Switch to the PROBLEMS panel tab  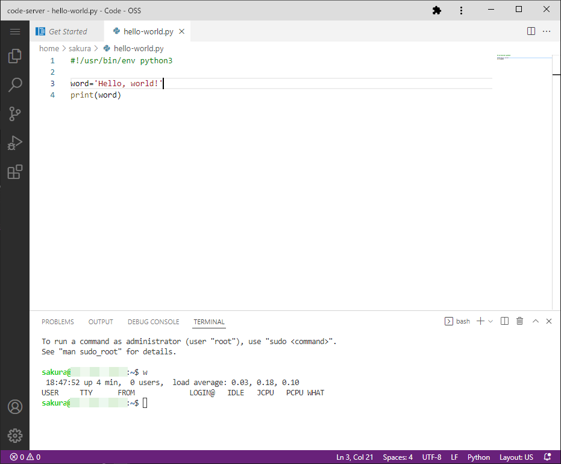click(58, 322)
